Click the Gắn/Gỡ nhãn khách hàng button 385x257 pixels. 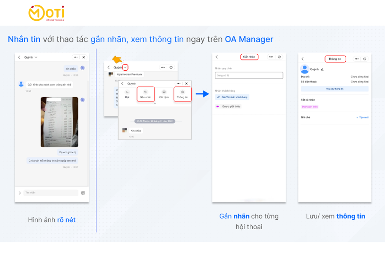[x=232, y=97]
